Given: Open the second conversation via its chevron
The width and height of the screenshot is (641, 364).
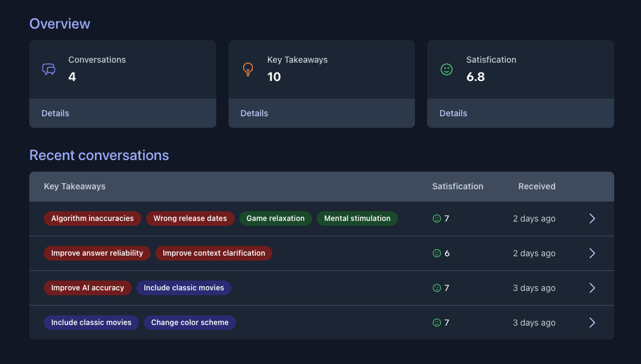Looking at the screenshot, I should [x=592, y=253].
